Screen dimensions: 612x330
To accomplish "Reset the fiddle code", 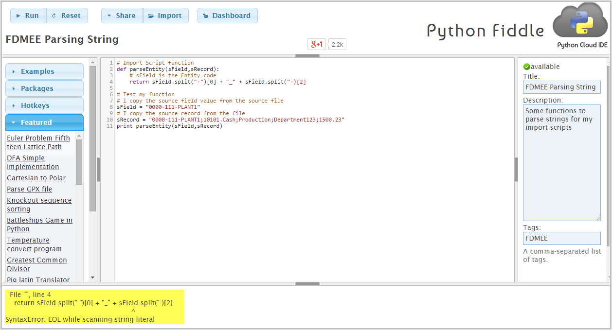I will click(67, 16).
